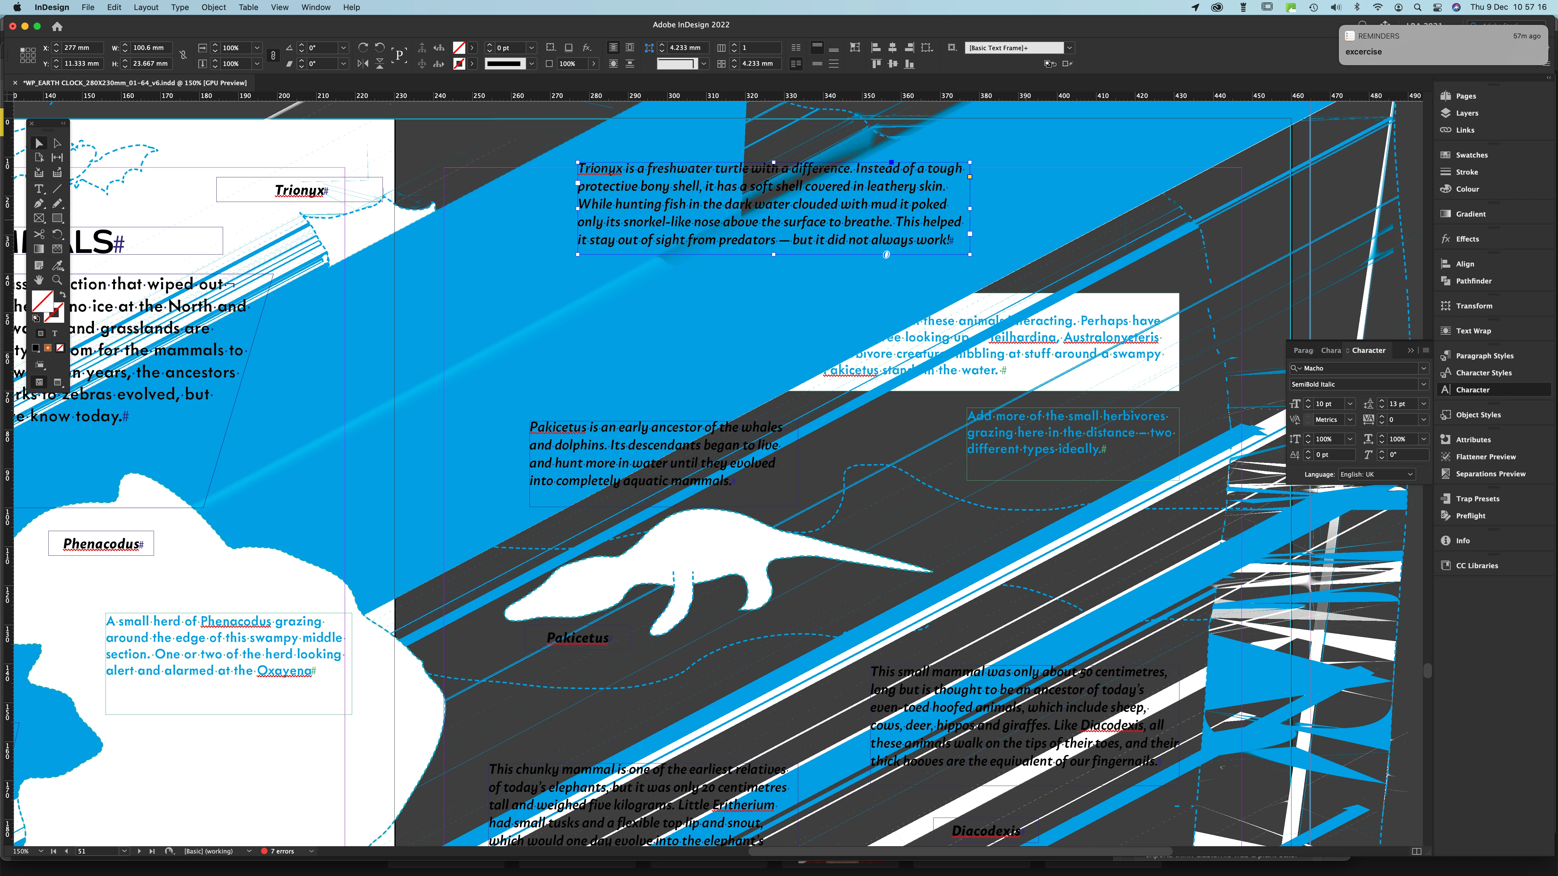The width and height of the screenshot is (1558, 876).
Task: Select the Hand tool
Action: coord(39,280)
